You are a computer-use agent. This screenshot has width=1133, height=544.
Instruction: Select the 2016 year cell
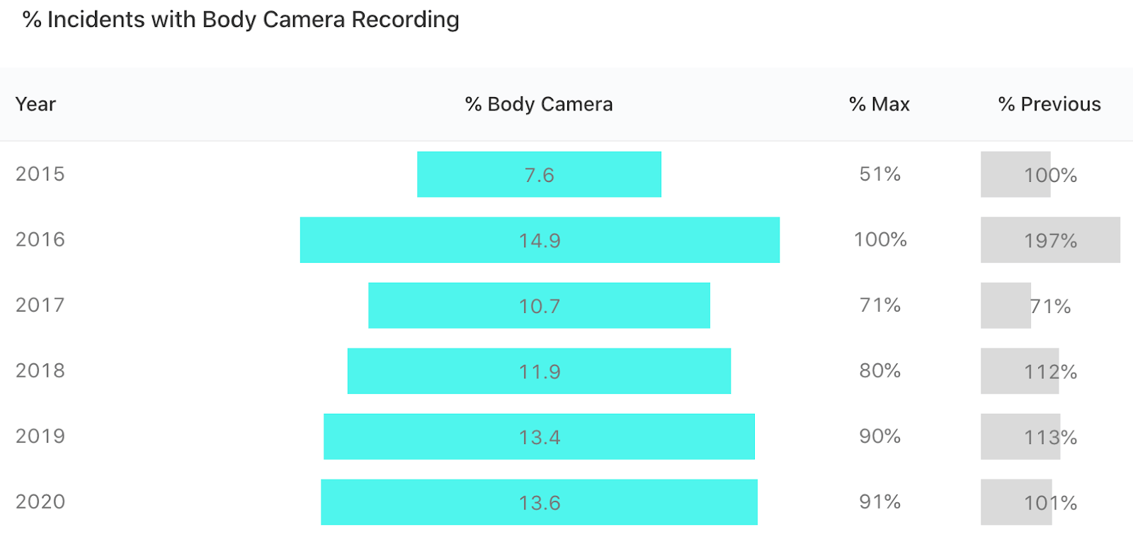coord(40,239)
